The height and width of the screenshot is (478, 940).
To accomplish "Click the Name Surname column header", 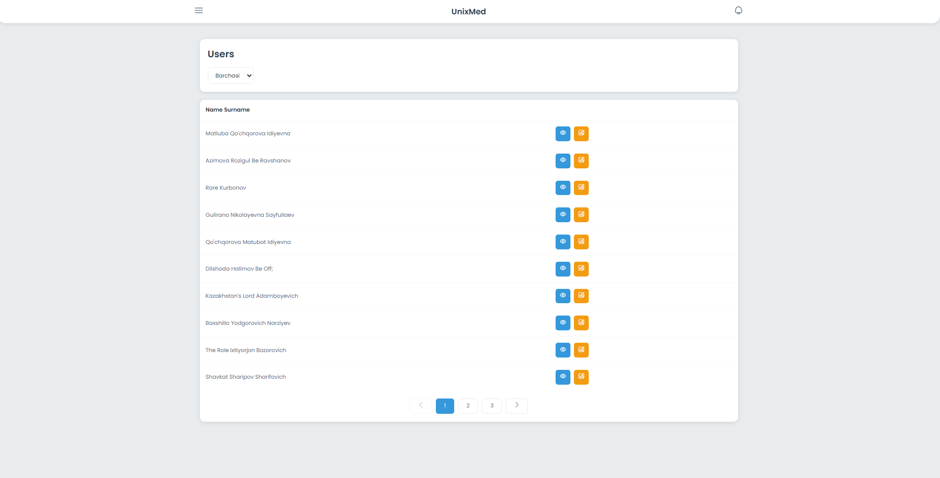I will pyautogui.click(x=228, y=110).
